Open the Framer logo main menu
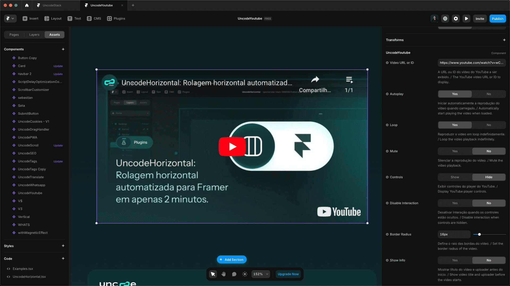The height and width of the screenshot is (286, 510). click(10, 19)
